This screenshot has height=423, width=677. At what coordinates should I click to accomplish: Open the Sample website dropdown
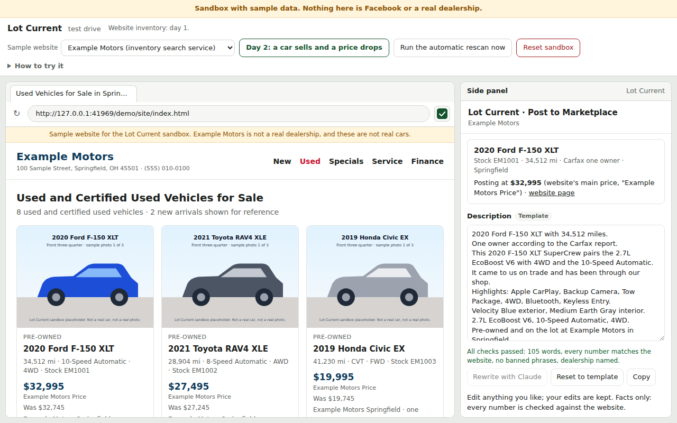point(148,48)
